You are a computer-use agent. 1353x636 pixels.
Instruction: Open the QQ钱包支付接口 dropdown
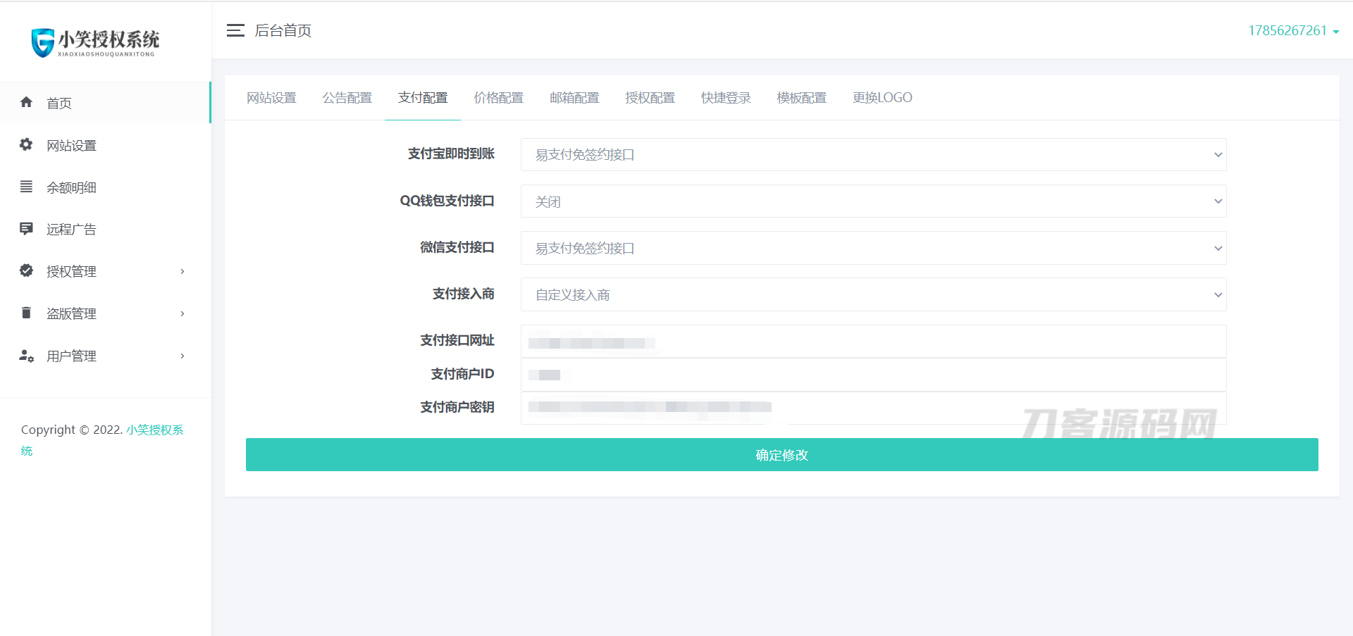[873, 201]
